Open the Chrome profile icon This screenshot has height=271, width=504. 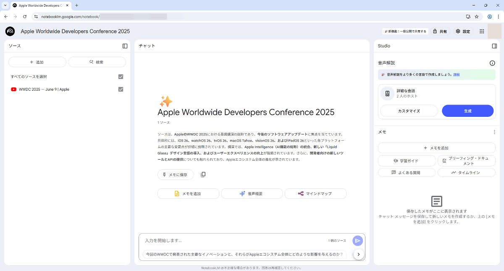click(x=490, y=16)
